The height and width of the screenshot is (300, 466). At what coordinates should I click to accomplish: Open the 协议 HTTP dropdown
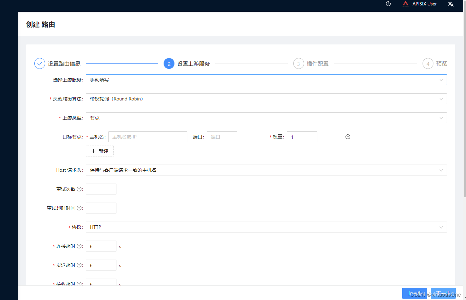click(x=266, y=227)
